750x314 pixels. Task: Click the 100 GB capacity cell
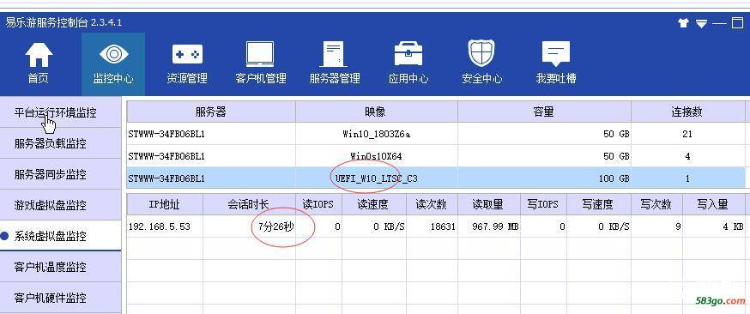click(x=544, y=178)
